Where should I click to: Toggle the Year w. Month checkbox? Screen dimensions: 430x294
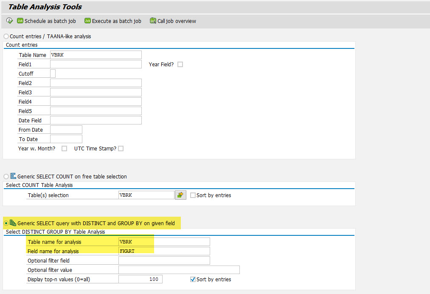pos(64,148)
